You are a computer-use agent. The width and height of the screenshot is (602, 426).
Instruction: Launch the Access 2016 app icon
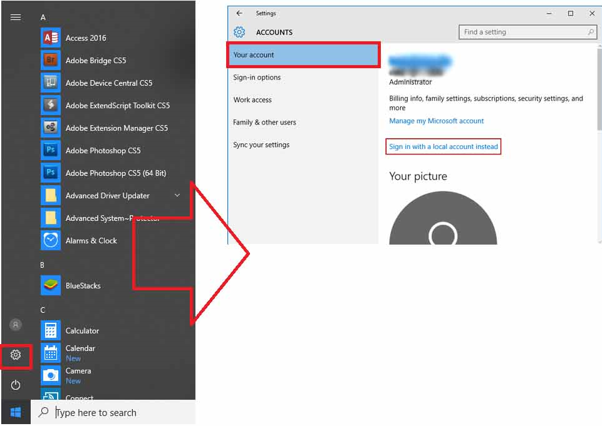(x=51, y=38)
